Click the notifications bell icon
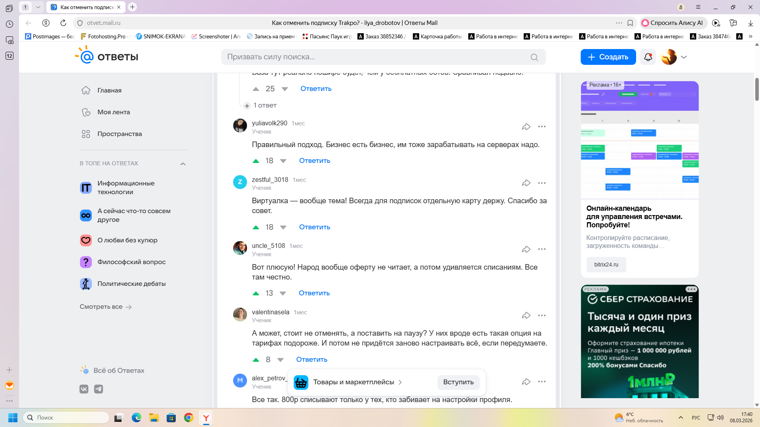 coord(648,57)
